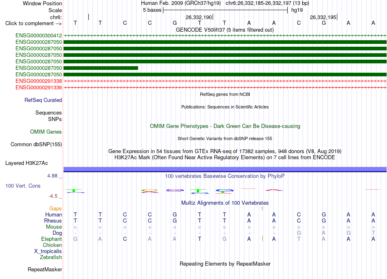
Task: Select the Mouse alignment row label
Action: (x=54, y=227)
